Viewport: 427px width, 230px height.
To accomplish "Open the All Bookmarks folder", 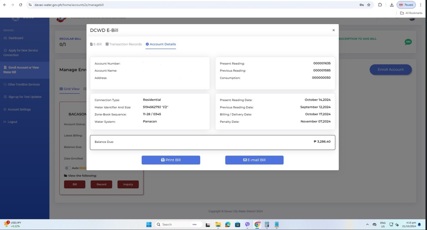I will point(411,13).
